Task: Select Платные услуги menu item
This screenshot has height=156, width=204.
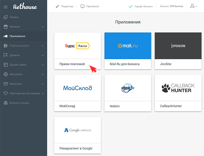Action: tap(19, 46)
